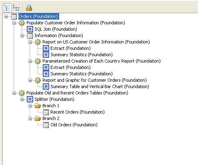198x165 pixels.
Task: Select Recent Orders (Foundation) tree item
Action: [78, 112]
